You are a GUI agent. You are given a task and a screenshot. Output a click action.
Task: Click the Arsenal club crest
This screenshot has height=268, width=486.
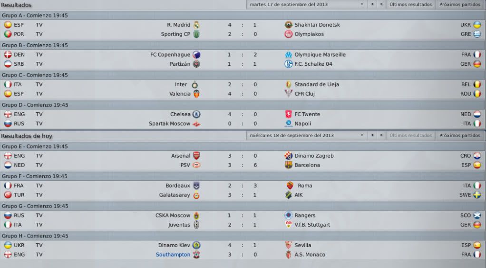click(x=196, y=156)
